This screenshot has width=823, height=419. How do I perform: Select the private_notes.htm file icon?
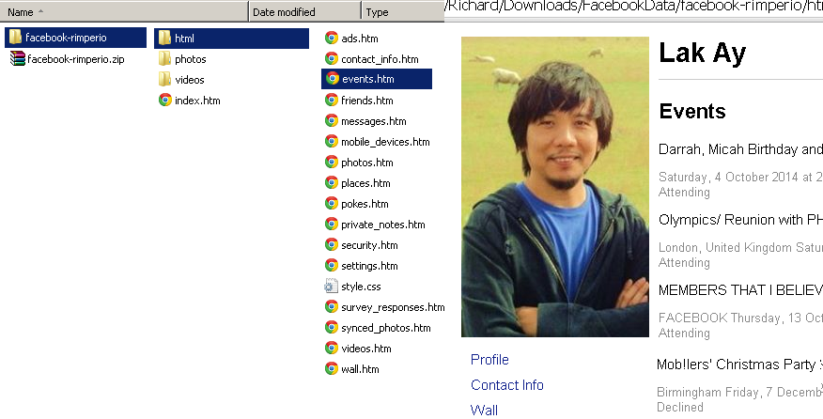tap(332, 225)
